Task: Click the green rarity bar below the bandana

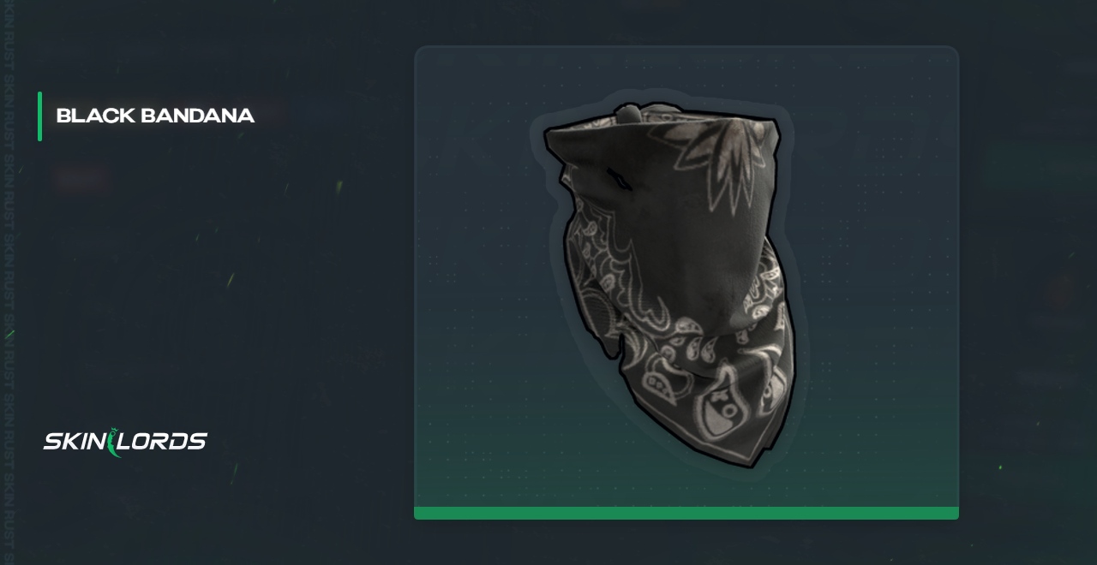Action: (686, 513)
